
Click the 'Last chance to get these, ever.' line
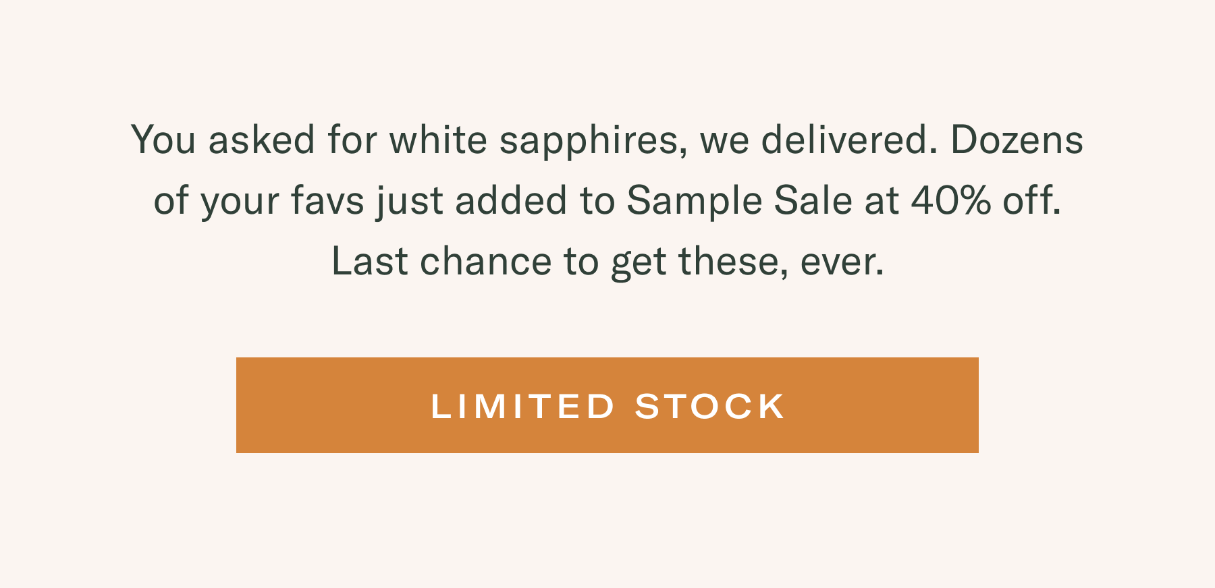607,262
